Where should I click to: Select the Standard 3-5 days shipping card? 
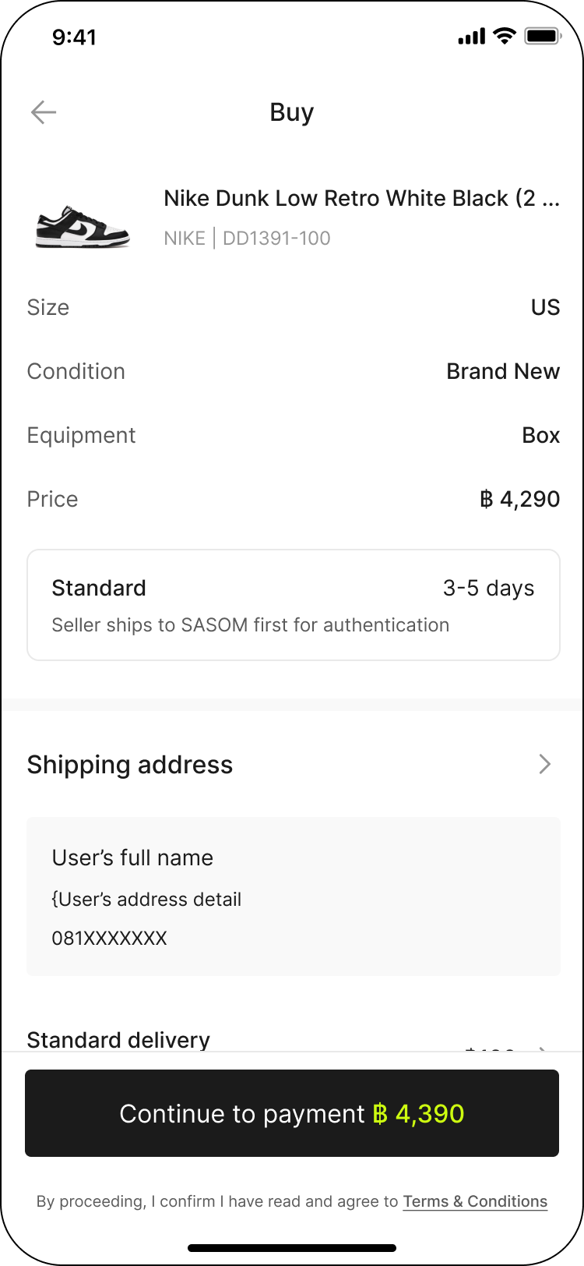293,605
